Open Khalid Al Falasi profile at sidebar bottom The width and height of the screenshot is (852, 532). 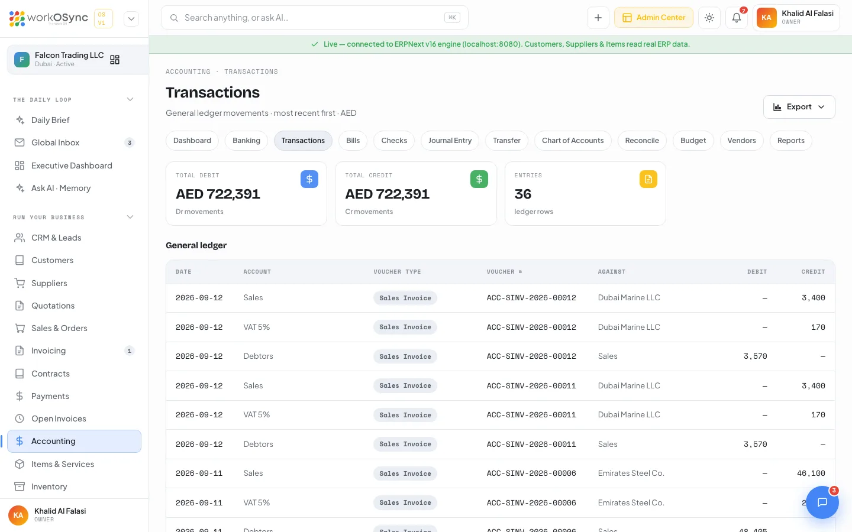pos(74,515)
